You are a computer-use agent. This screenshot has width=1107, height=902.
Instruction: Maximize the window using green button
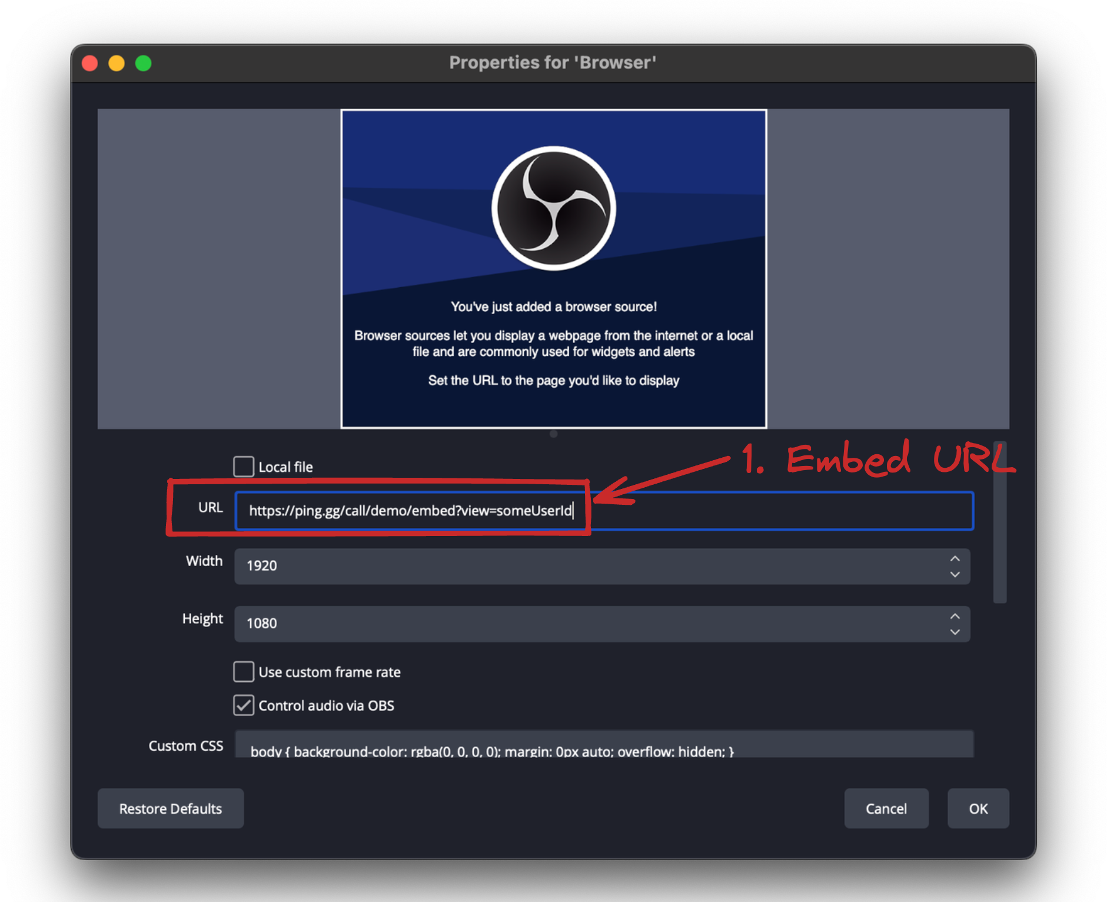(x=144, y=63)
